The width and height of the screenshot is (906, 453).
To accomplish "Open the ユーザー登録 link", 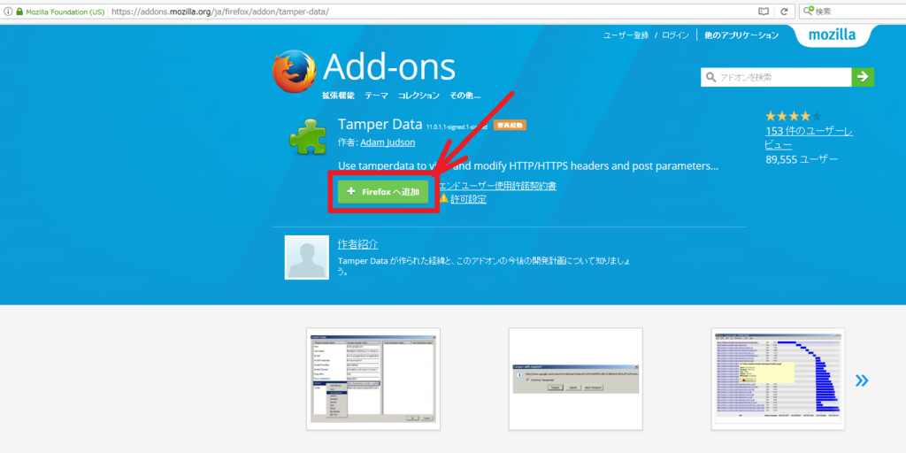I will click(x=626, y=35).
